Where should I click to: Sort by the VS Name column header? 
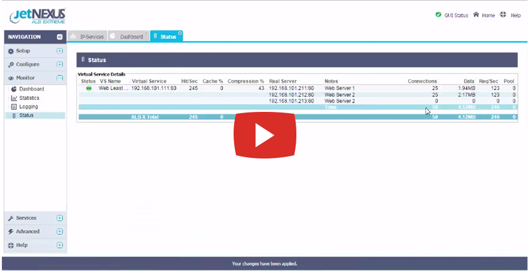(110, 81)
